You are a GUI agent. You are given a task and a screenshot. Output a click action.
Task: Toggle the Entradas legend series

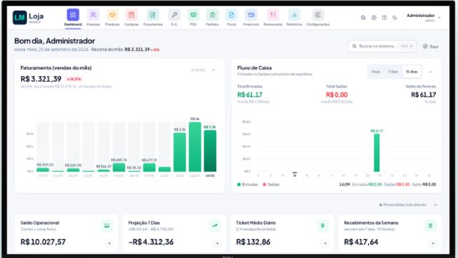[248, 184]
